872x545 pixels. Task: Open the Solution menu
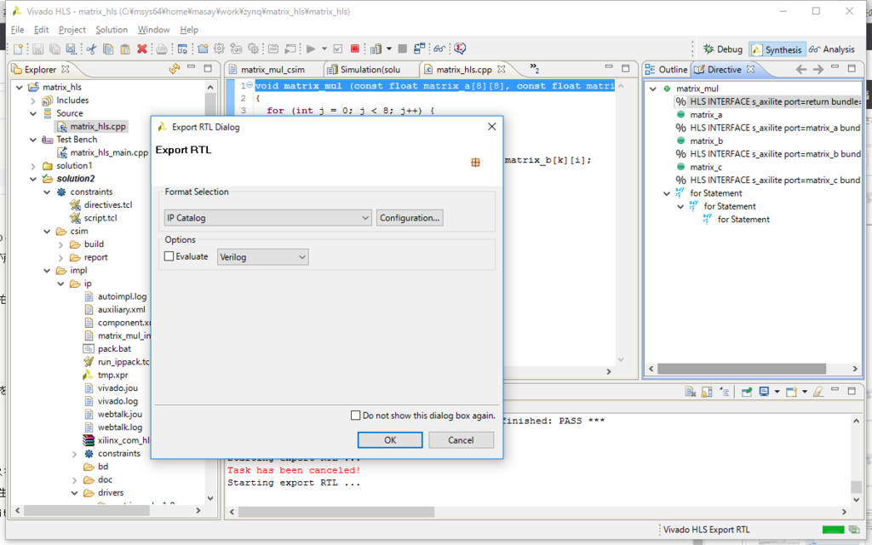pyautogui.click(x=112, y=30)
